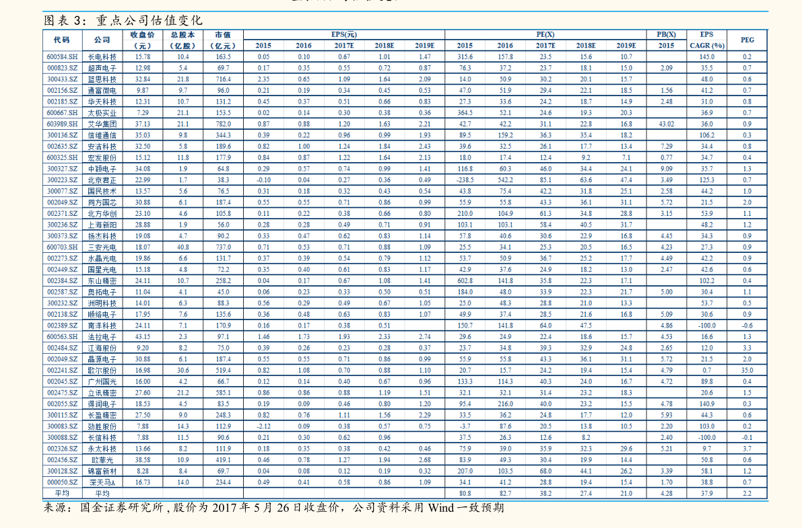Click company name 东山精密

click(102, 280)
